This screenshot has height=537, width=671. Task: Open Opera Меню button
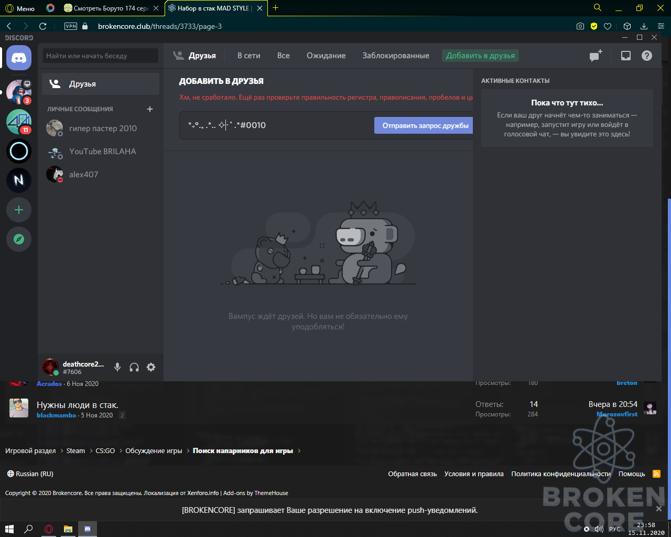pyautogui.click(x=20, y=8)
